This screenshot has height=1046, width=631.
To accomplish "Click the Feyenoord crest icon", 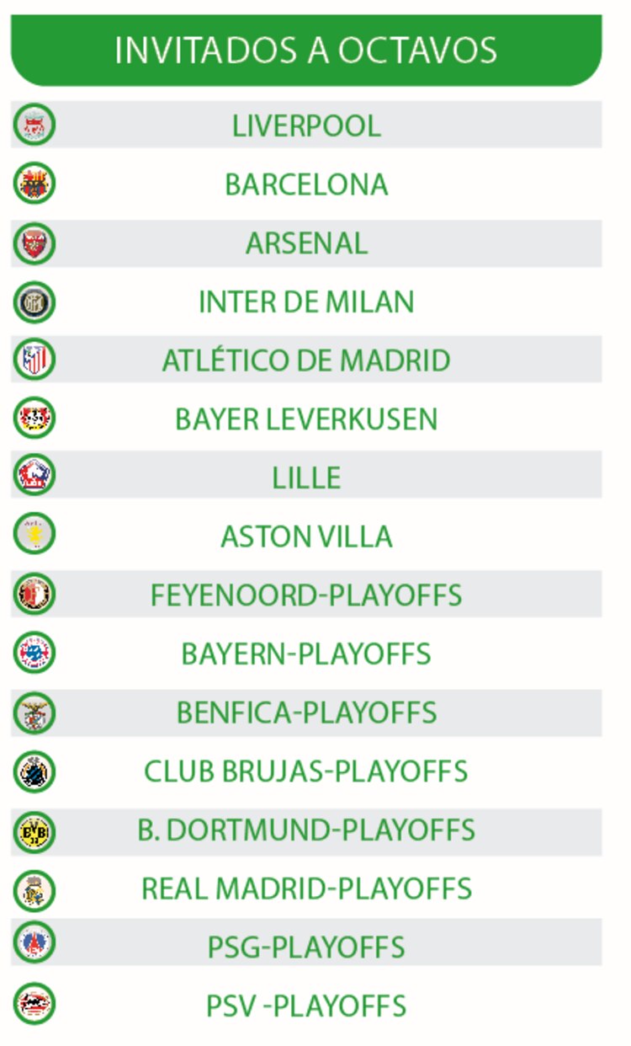I will (x=34, y=594).
